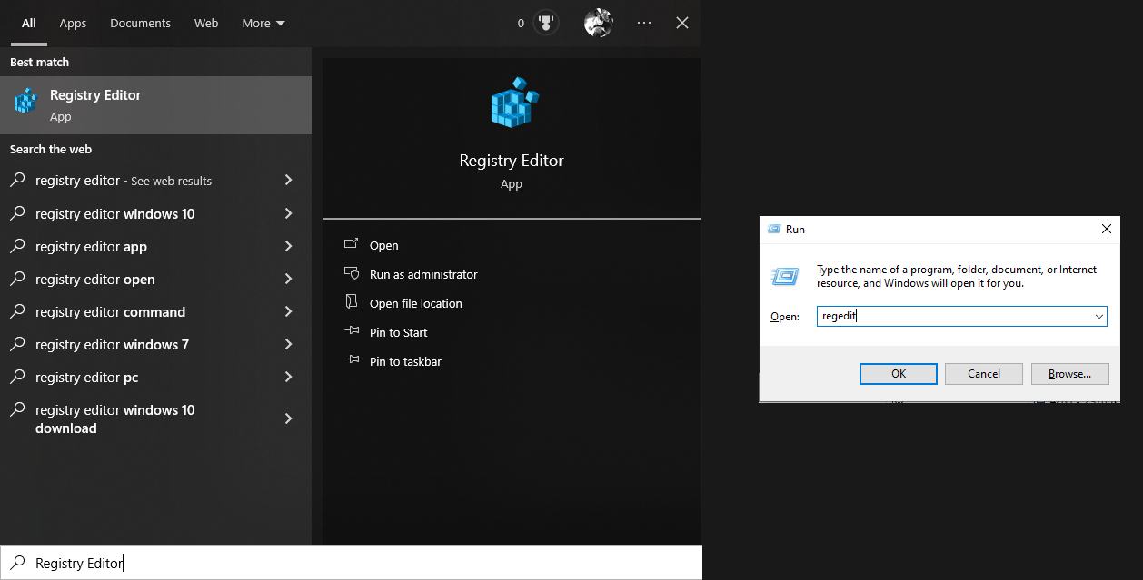The image size is (1143, 580).
Task: Switch to the All tab
Action: [x=29, y=23]
